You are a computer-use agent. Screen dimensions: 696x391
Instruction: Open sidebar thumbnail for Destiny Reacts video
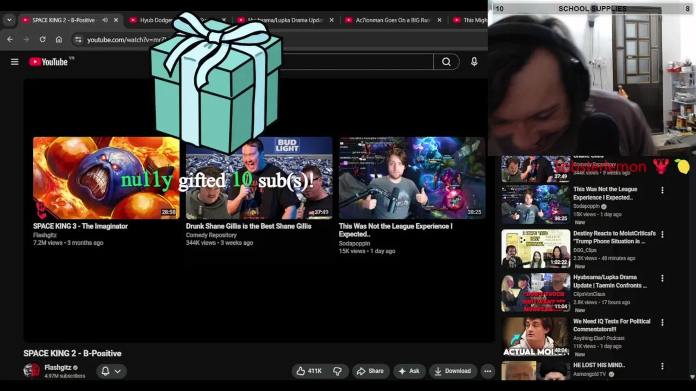pos(536,249)
